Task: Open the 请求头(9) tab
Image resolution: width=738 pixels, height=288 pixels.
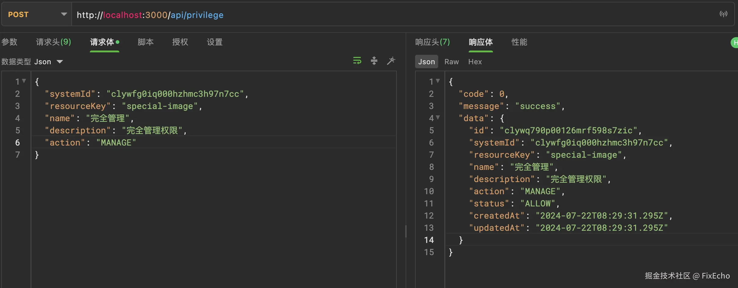Action: [53, 42]
